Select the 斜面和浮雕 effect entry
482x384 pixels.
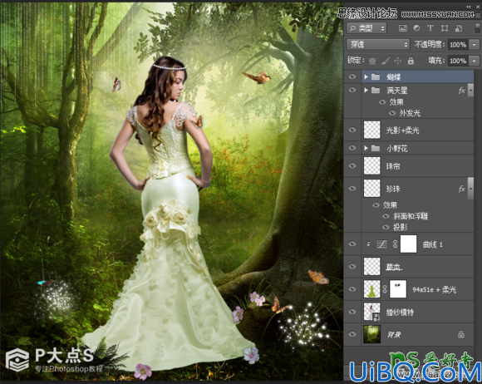pyautogui.click(x=411, y=216)
